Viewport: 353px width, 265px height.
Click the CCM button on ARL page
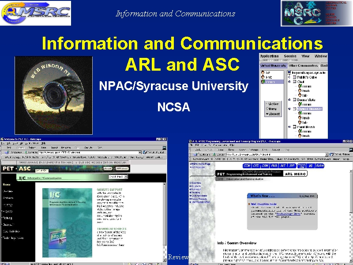[247, 166]
